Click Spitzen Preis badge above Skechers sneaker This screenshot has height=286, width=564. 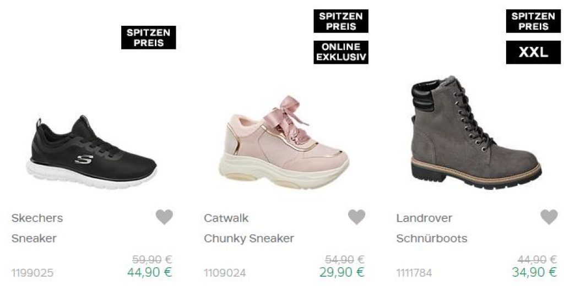tap(149, 37)
